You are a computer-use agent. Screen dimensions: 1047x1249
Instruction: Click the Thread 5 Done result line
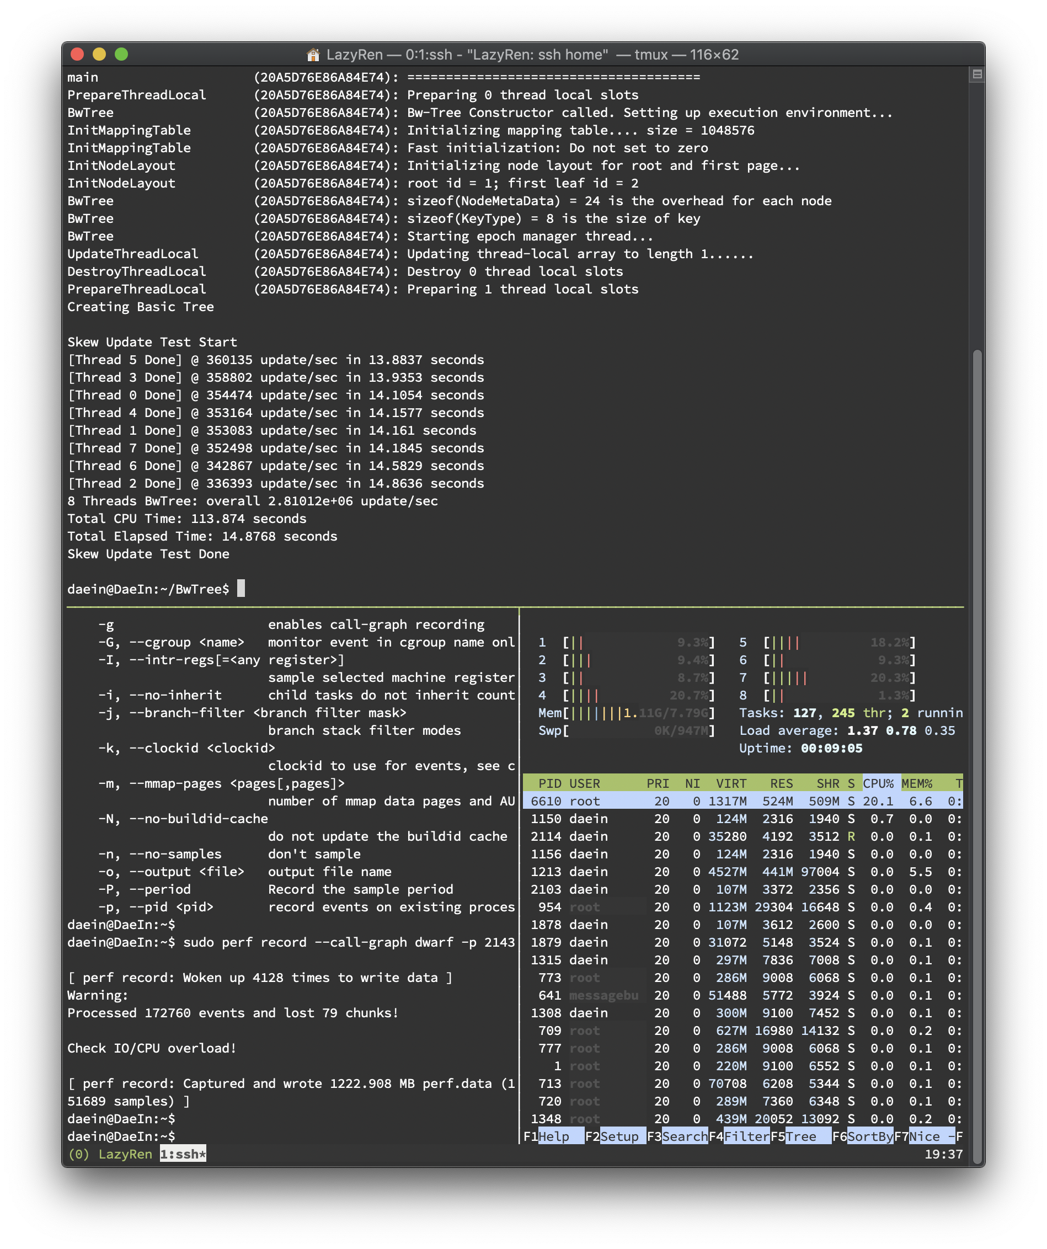coord(276,360)
